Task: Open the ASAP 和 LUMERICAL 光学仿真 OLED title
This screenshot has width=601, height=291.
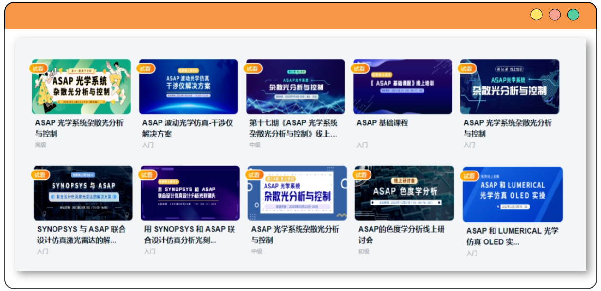Action: (513, 236)
